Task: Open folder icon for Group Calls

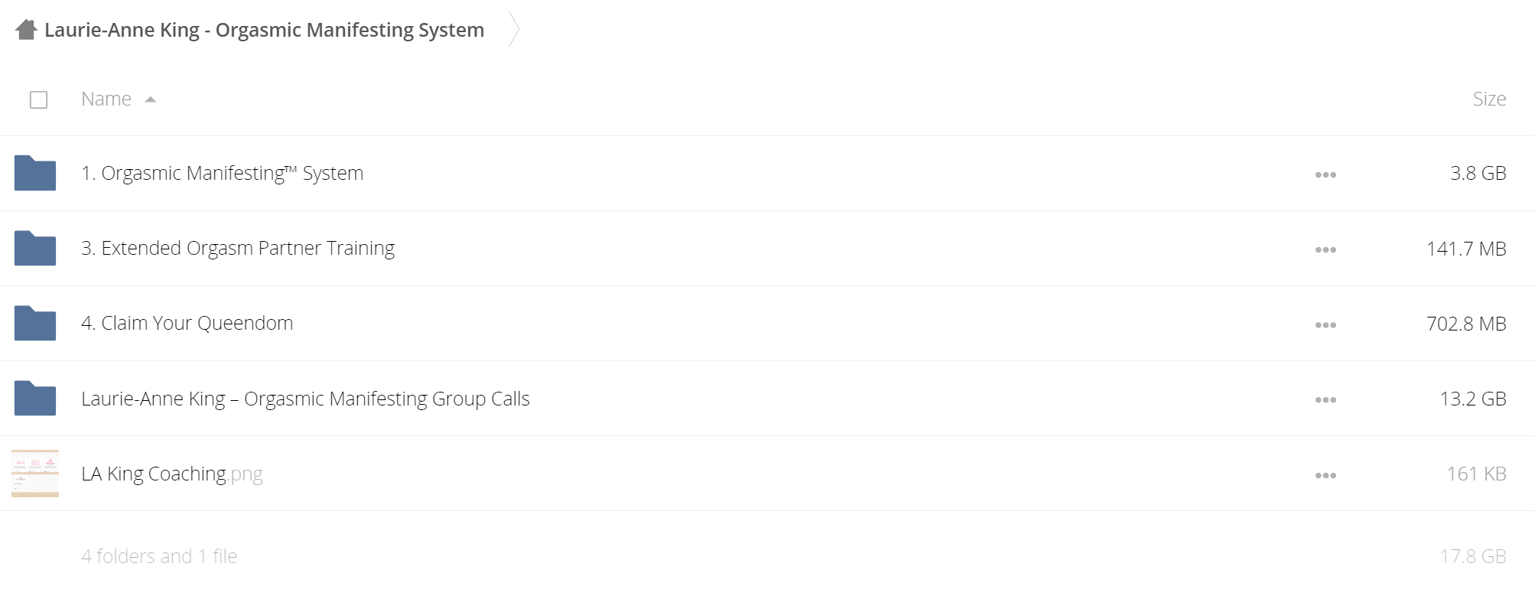Action: (35, 398)
